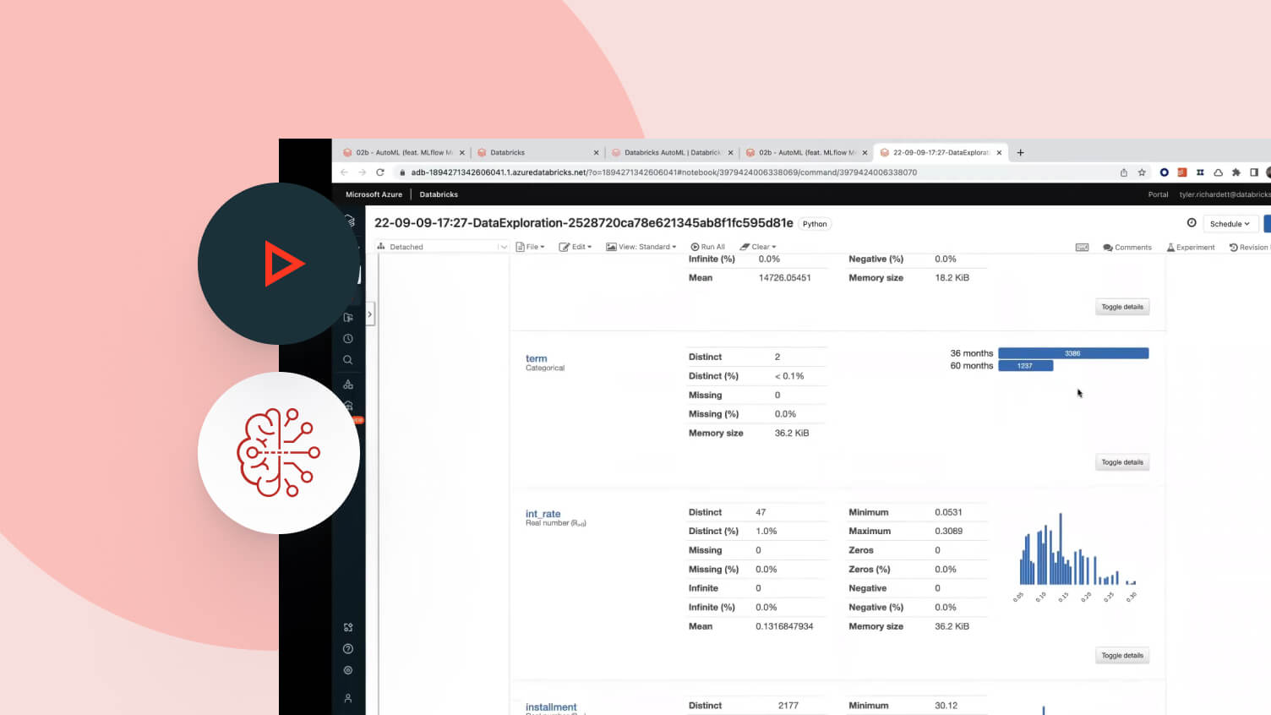Open a new browser tab
Viewport: 1271px width, 715px height.
[1021, 153]
